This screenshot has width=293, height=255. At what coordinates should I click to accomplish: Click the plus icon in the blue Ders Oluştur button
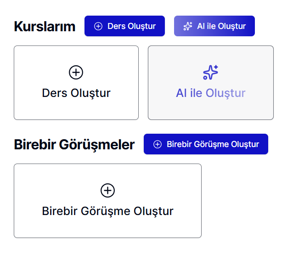point(98,26)
